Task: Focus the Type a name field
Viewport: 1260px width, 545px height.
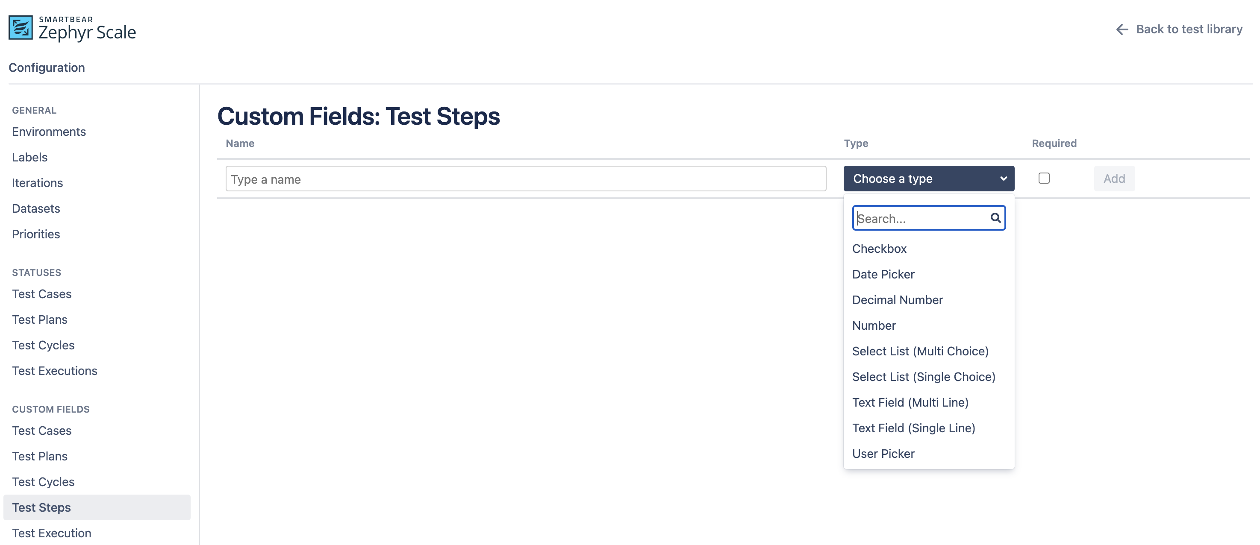Action: [x=525, y=179]
